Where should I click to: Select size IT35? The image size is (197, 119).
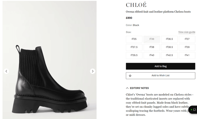tap(134, 39)
